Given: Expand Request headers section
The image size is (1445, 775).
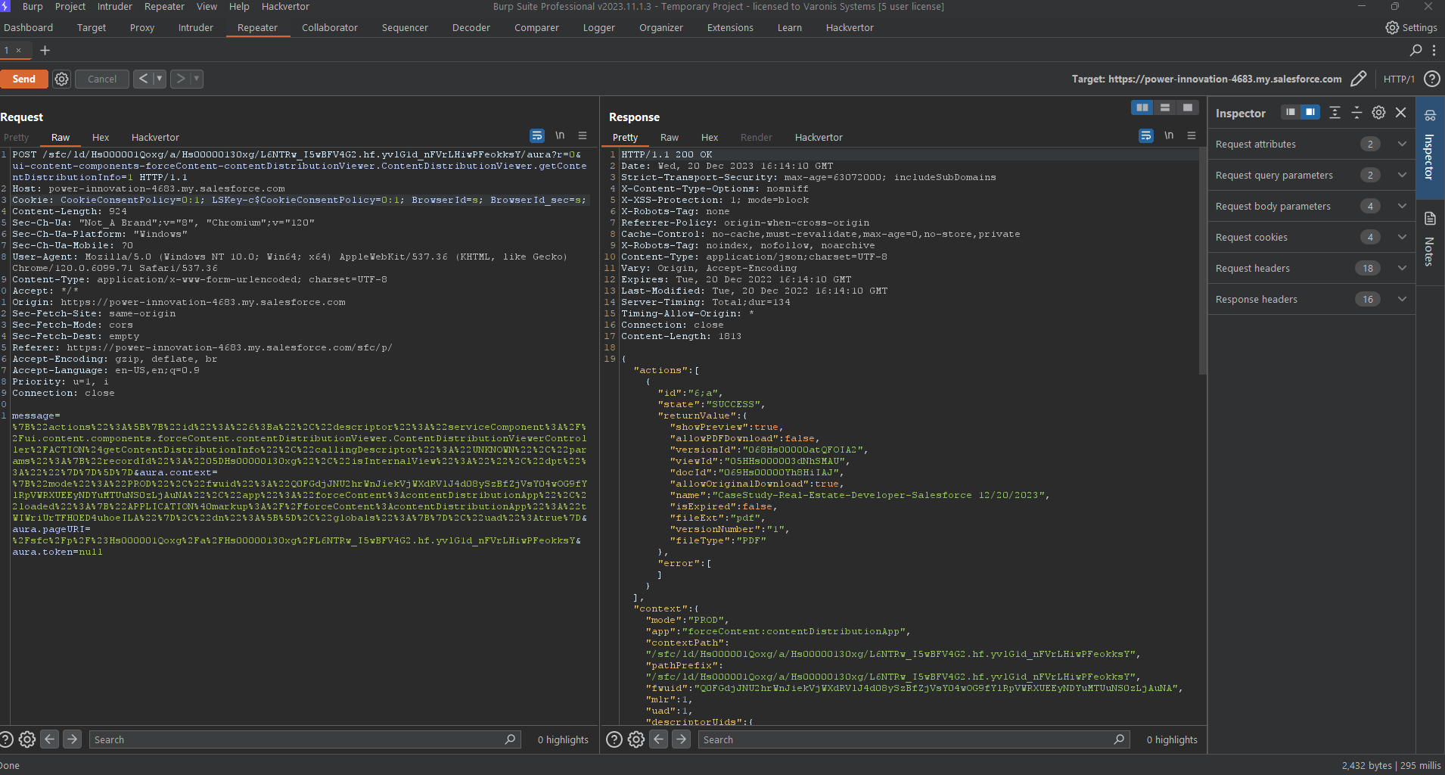Looking at the screenshot, I should click(1312, 268).
